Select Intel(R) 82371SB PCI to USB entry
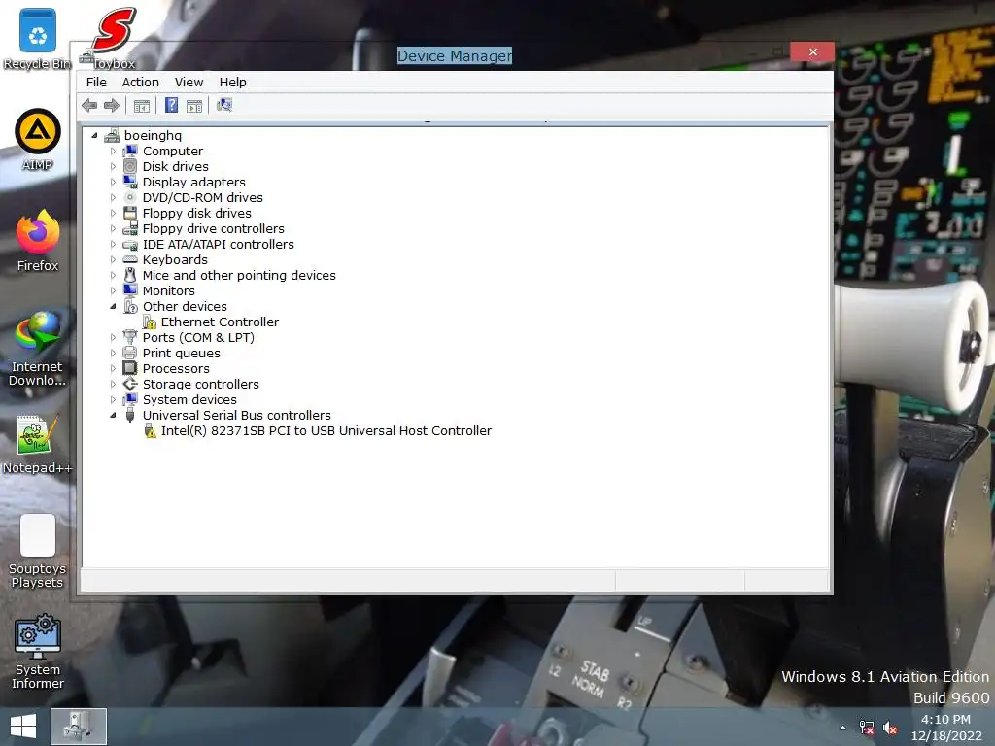This screenshot has width=995, height=746. (x=326, y=430)
